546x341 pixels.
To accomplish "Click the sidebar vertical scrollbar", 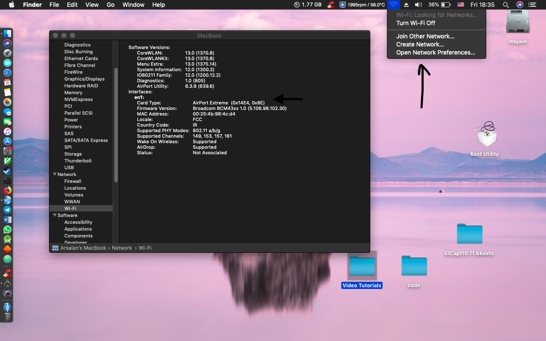I will point(116,125).
